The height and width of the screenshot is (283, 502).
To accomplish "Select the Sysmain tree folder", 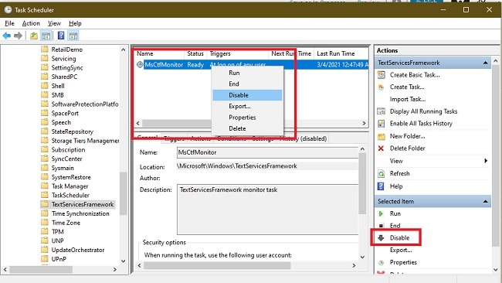I will coord(63,168).
